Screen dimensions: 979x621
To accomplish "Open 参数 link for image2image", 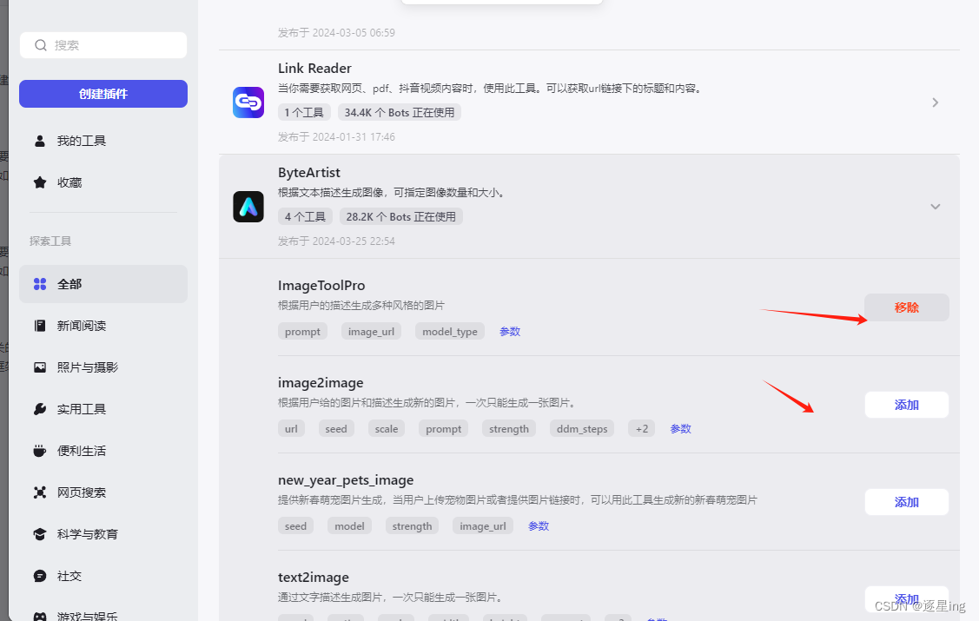I will tap(680, 429).
